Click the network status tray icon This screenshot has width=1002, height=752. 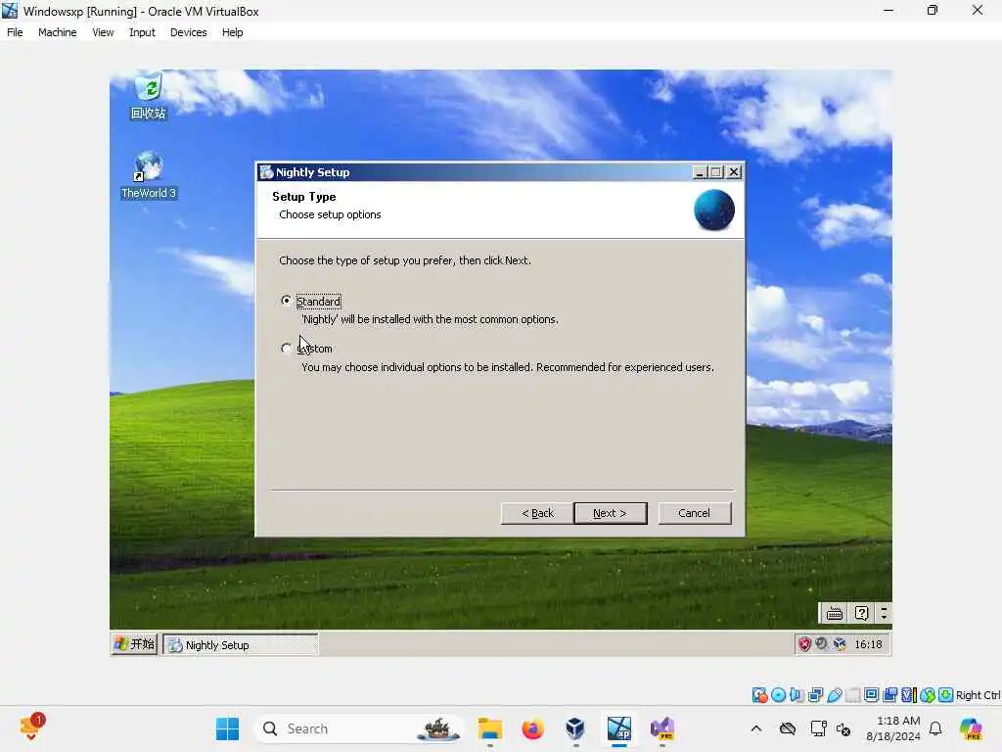[x=817, y=728]
